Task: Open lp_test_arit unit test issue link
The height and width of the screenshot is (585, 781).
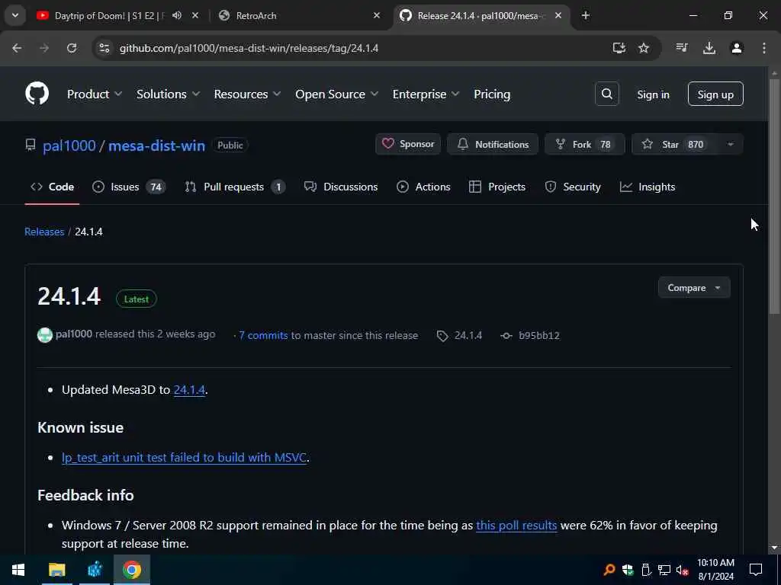Action: tap(184, 457)
